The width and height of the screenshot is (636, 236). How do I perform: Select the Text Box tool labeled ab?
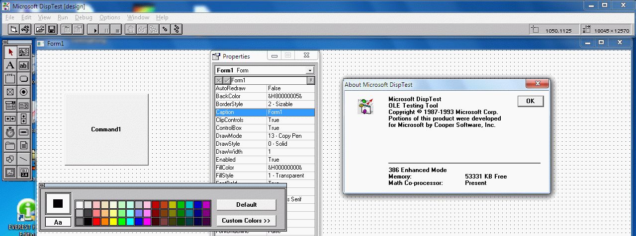[x=23, y=65]
